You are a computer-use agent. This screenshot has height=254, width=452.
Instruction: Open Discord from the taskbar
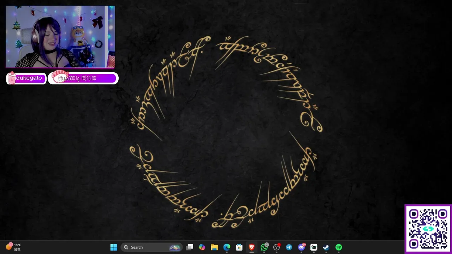tap(302, 247)
